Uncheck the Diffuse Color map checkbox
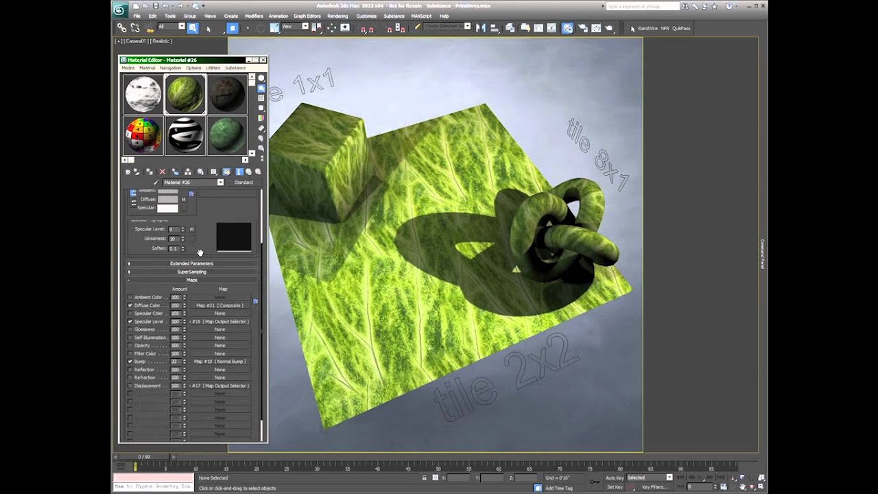878x494 pixels. pyautogui.click(x=130, y=305)
